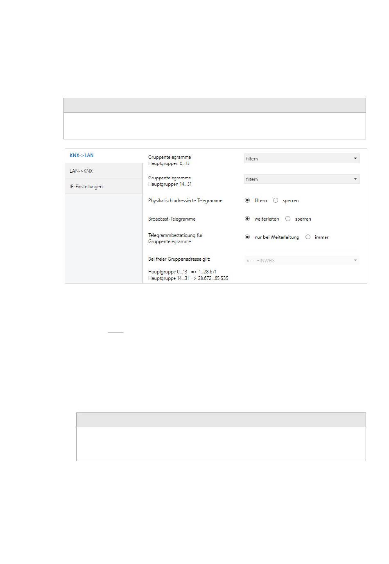Select nur bei Weiterleitung option

pos(247,237)
